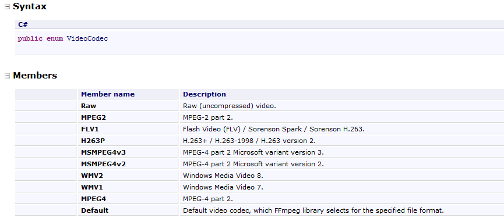Click the Syntax section heading
This screenshot has height=218, width=504.
click(x=30, y=6)
